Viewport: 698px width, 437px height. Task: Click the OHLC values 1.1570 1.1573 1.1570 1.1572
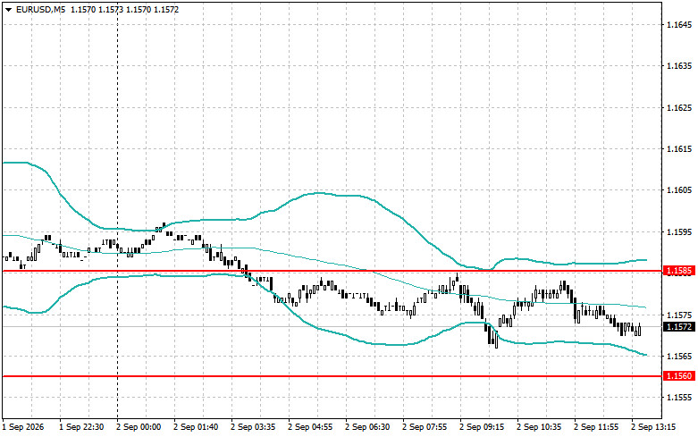pyautogui.click(x=124, y=9)
